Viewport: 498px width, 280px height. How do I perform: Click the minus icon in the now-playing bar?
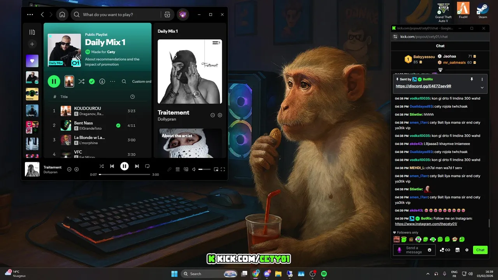[x=69, y=169]
